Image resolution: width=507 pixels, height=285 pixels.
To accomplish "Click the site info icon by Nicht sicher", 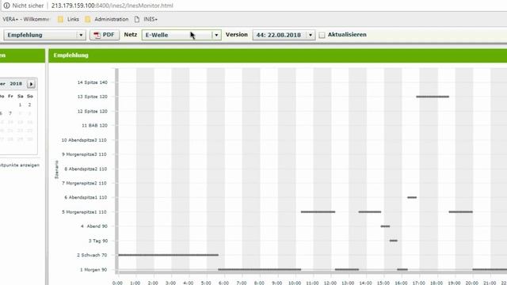I will point(6,6).
